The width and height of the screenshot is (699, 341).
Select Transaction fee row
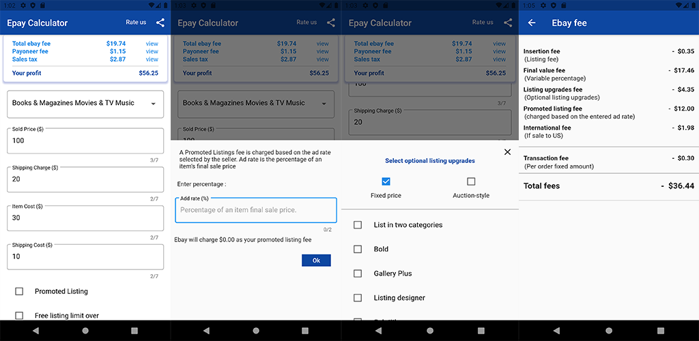[608, 162]
